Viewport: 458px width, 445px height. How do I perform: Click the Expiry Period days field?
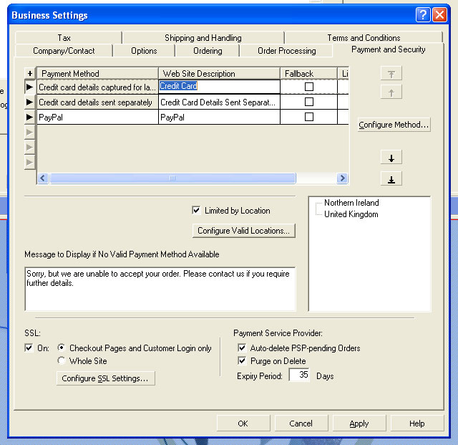pyautogui.click(x=301, y=375)
